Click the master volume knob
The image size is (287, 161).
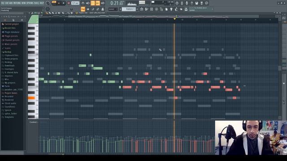pos(48,3)
